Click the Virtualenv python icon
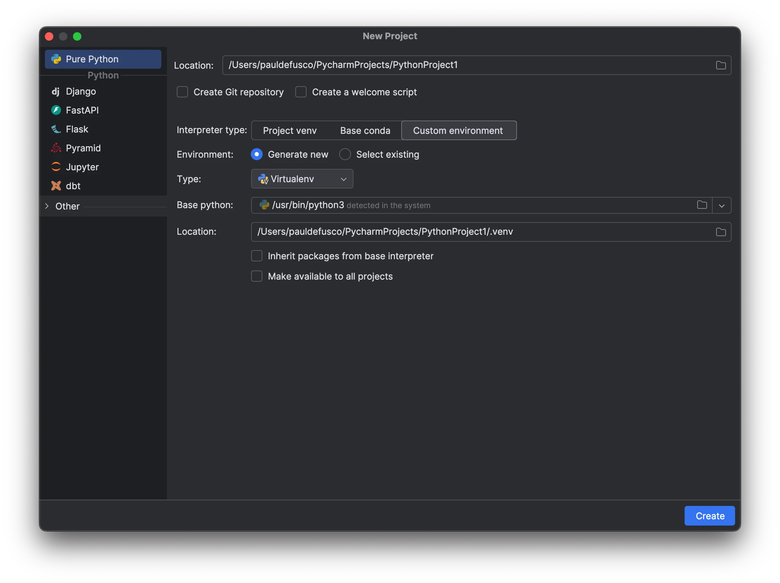Screen dimensions: 780x583 [263, 179]
